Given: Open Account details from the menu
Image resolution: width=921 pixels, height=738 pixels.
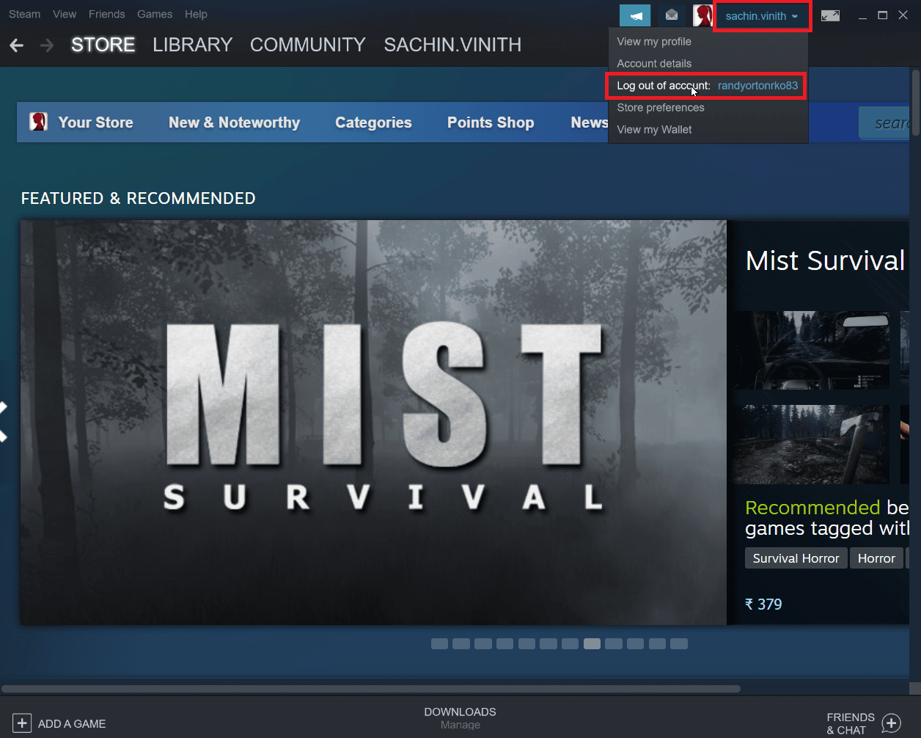Looking at the screenshot, I should click(x=654, y=64).
